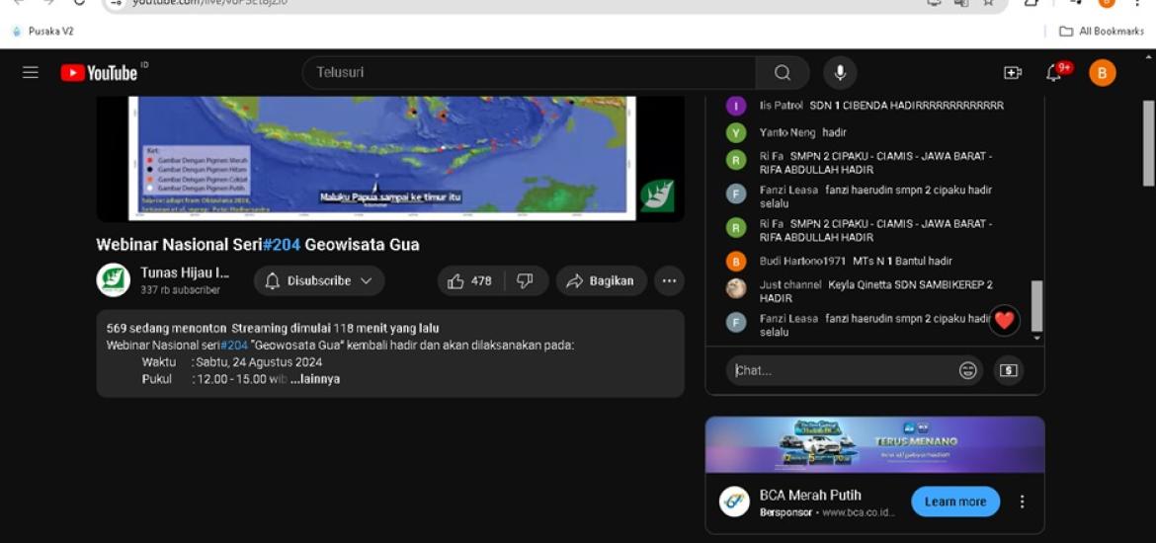The image size is (1156, 543).
Task: Open the Super Chat dollar icon
Action: (x=1009, y=370)
